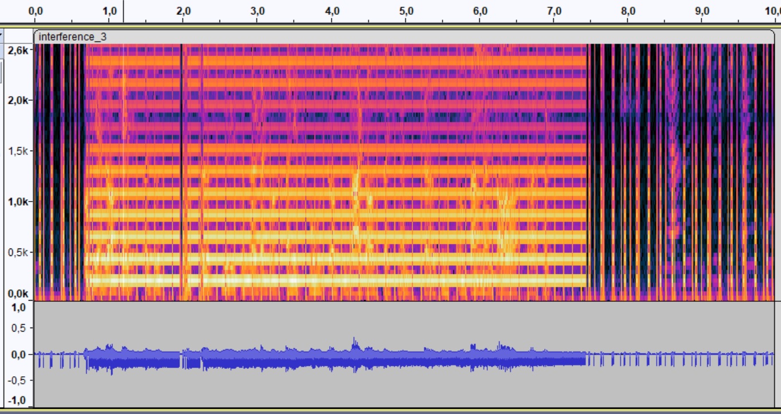
Task: Click the -0,5 label on the amplitude scale
Action: [17, 380]
